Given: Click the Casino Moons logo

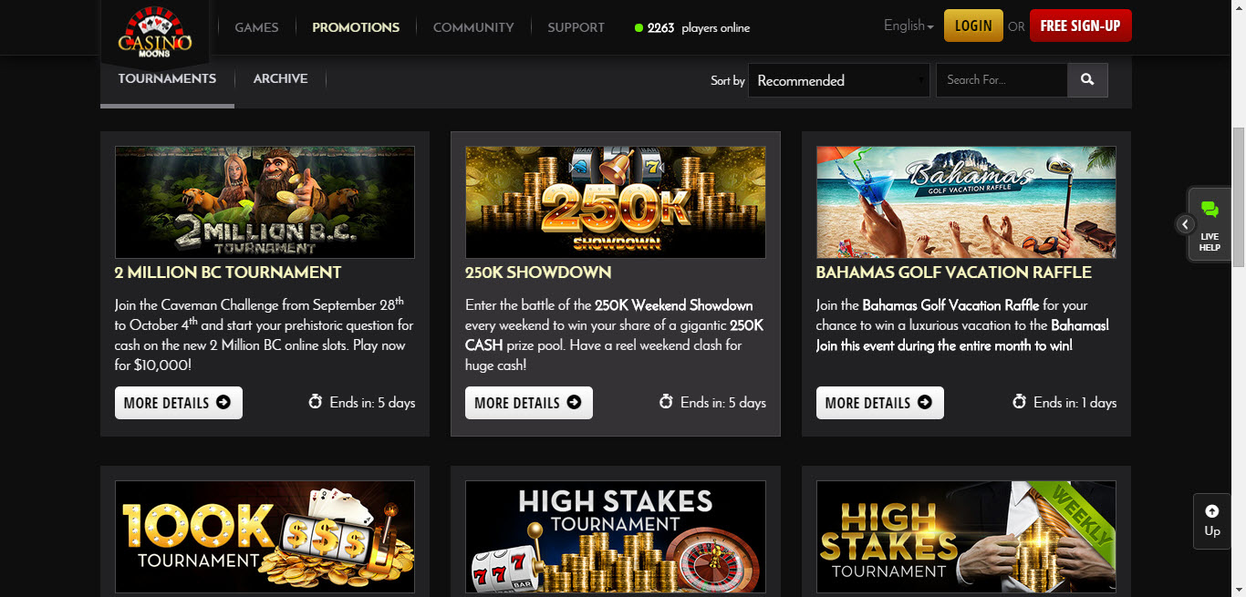Looking at the screenshot, I should 154,31.
